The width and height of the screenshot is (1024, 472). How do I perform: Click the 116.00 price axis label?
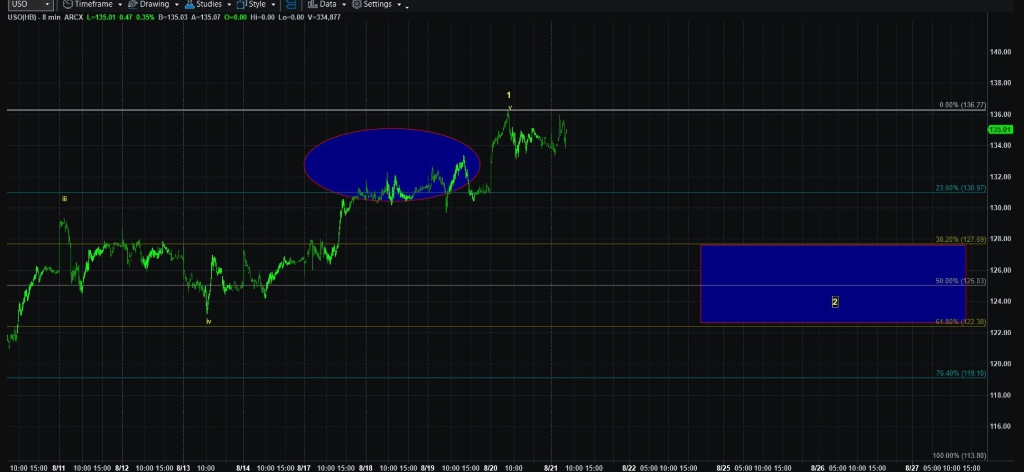point(1000,427)
